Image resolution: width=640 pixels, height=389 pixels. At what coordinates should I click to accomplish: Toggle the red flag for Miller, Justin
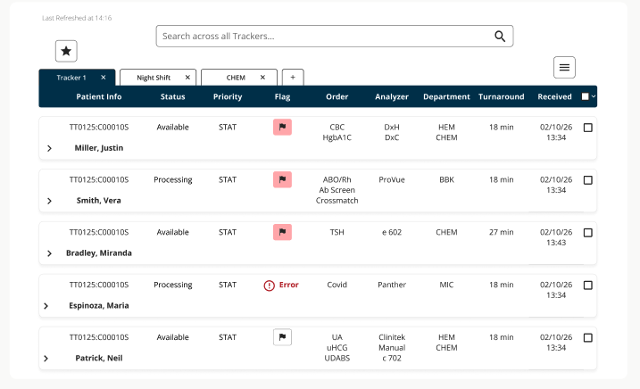click(282, 127)
